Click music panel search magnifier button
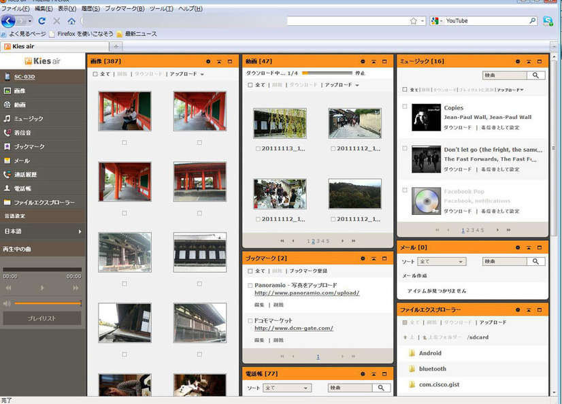The image size is (562, 404). tap(536, 75)
